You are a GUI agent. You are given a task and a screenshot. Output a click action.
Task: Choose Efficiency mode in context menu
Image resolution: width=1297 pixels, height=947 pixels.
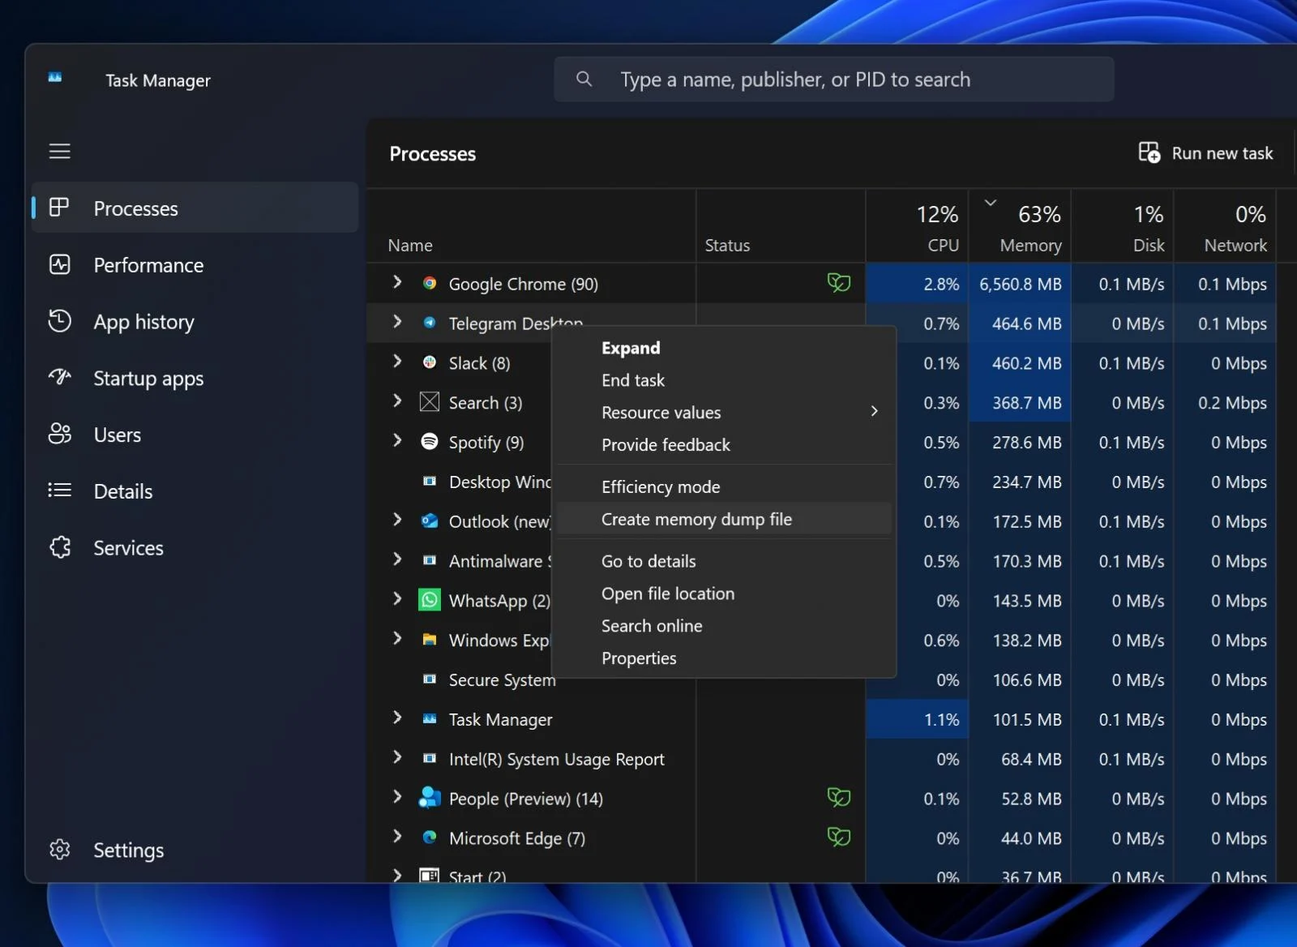click(x=725, y=487)
